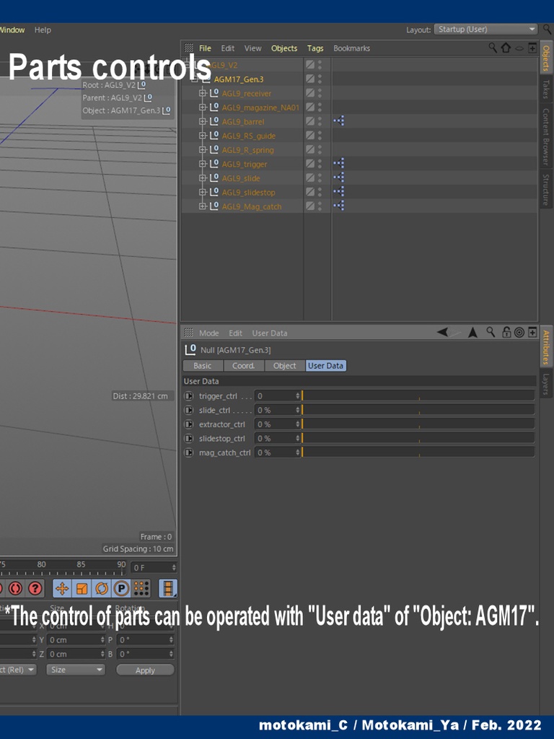Click the Object Manager eye filter icon
Image resolution: width=554 pixels, height=739 pixels.
point(519,48)
